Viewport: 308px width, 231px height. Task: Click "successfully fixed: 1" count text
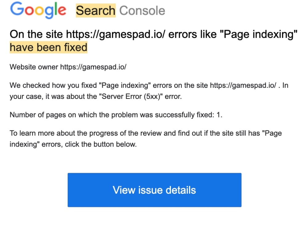pyautogui.click(x=188, y=115)
